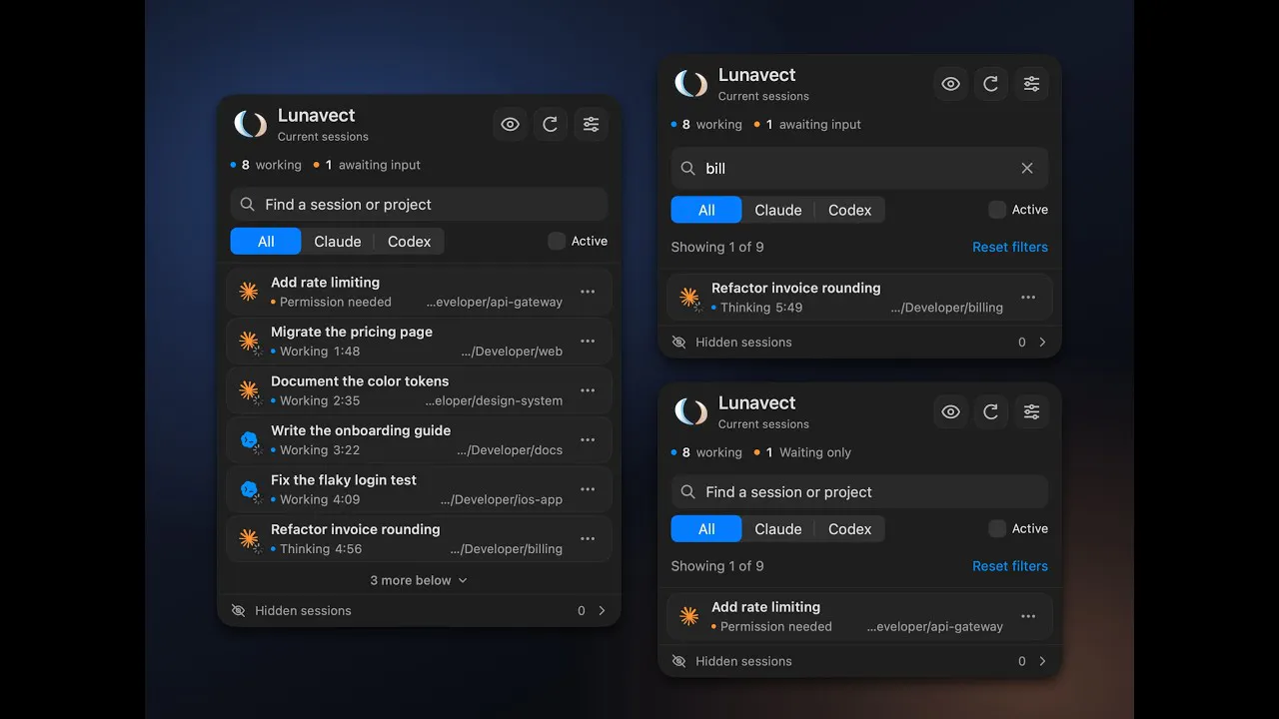Toggle '8 working' filter in left panel
The width and height of the screenshot is (1279, 719).
pos(266,165)
